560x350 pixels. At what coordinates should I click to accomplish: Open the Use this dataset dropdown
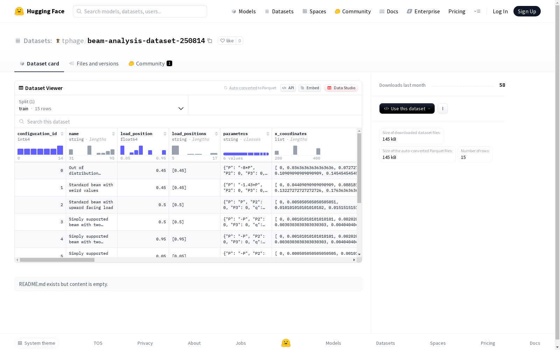pyautogui.click(x=407, y=108)
